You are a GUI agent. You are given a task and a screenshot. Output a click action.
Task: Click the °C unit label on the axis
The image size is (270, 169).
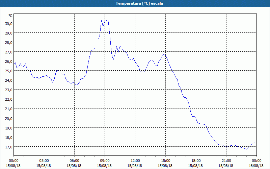tap(10, 16)
